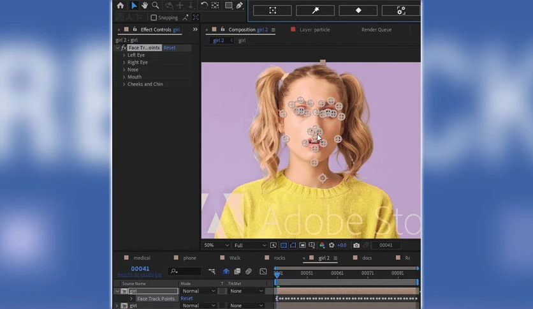Click the Effect Controls label color swatch

click(126, 29)
